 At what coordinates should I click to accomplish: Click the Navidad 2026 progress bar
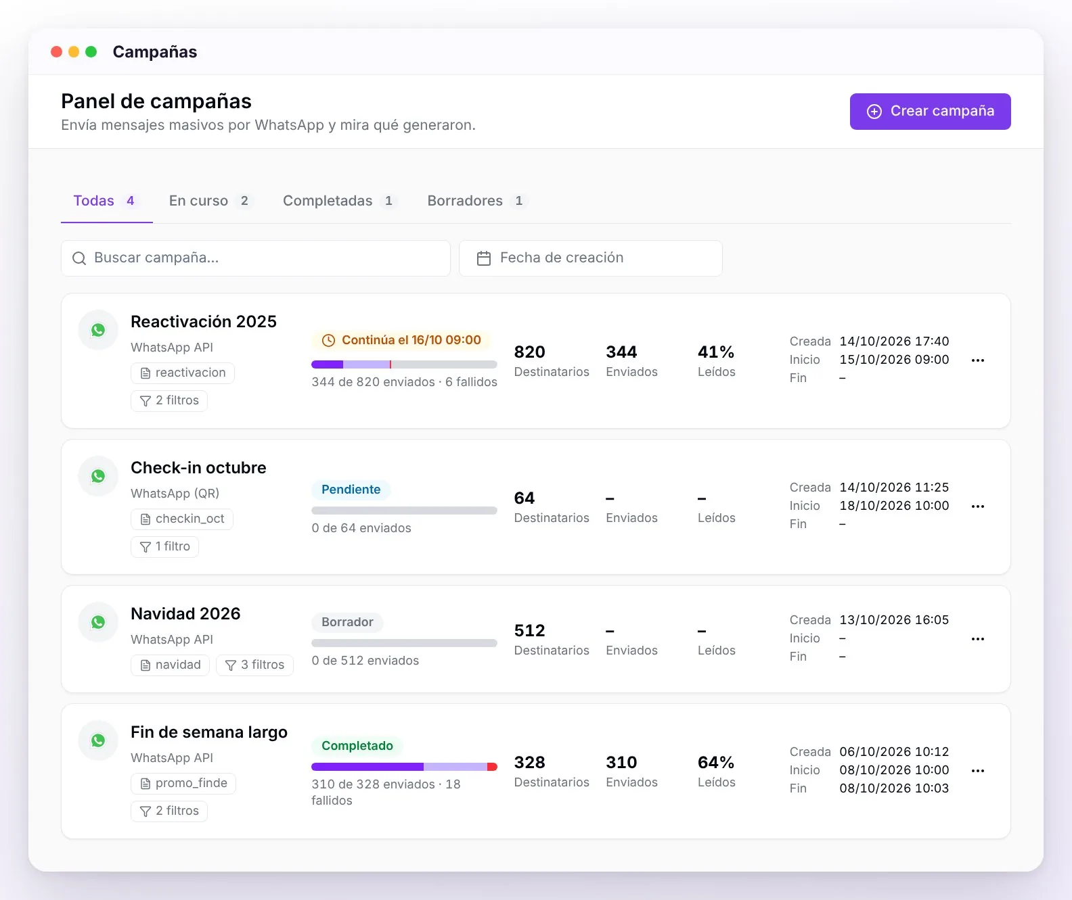point(404,643)
